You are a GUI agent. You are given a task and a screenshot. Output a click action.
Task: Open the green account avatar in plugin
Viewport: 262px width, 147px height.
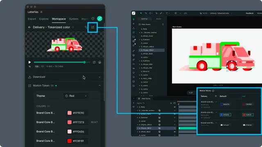point(99,19)
